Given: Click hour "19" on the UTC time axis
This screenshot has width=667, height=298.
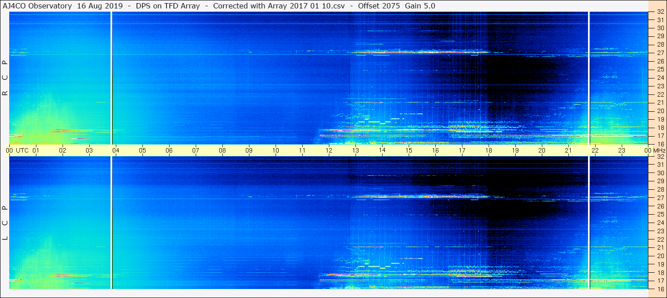Looking at the screenshot, I should coord(515,150).
